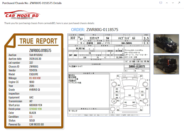Click the 'Thank you for purchasing' message line
This screenshot has height=135, width=184.
tap(50, 23)
